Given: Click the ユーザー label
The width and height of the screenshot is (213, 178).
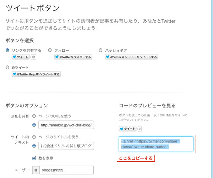Looking at the screenshot, I should (x=22, y=170).
